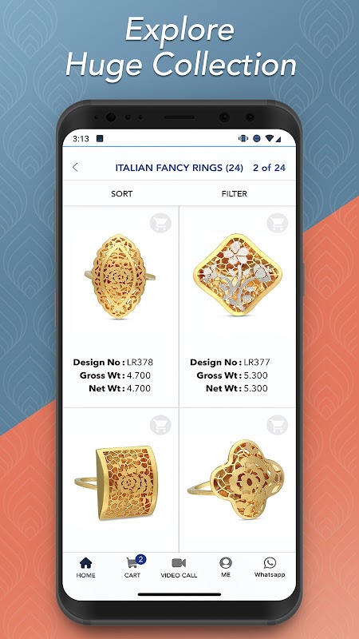Tap the Design No LR377 details
The height and width of the screenshot is (639, 359).
pyautogui.click(x=230, y=362)
